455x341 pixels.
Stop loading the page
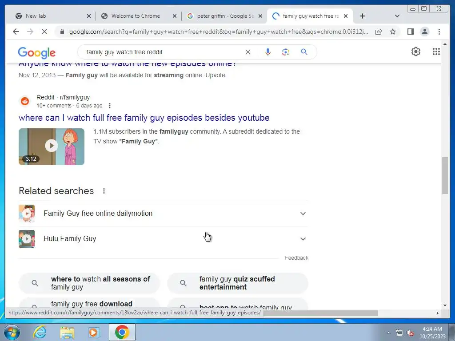pyautogui.click(x=44, y=32)
